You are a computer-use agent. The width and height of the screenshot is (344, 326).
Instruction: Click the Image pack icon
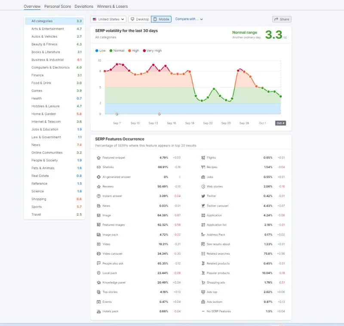click(98, 235)
